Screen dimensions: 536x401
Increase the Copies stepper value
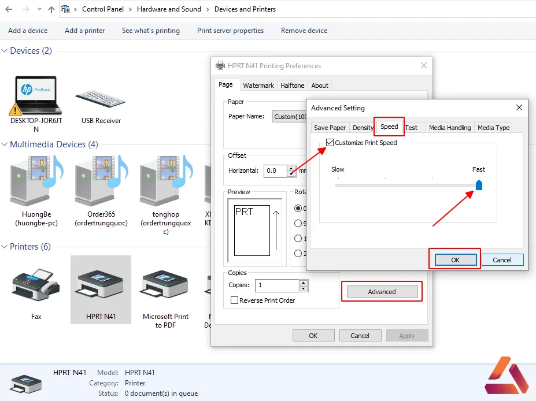pyautogui.click(x=303, y=283)
